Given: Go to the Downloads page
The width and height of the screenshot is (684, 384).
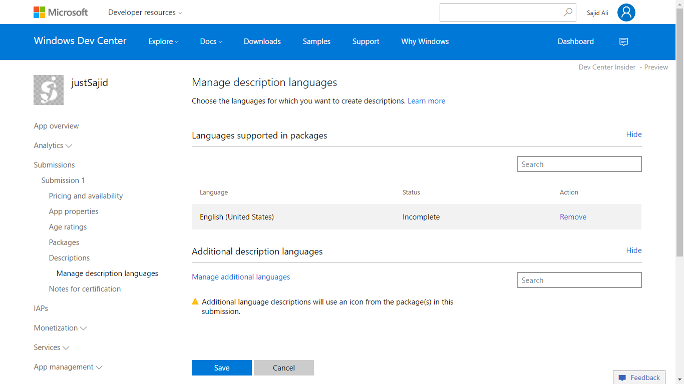Looking at the screenshot, I should [262, 41].
